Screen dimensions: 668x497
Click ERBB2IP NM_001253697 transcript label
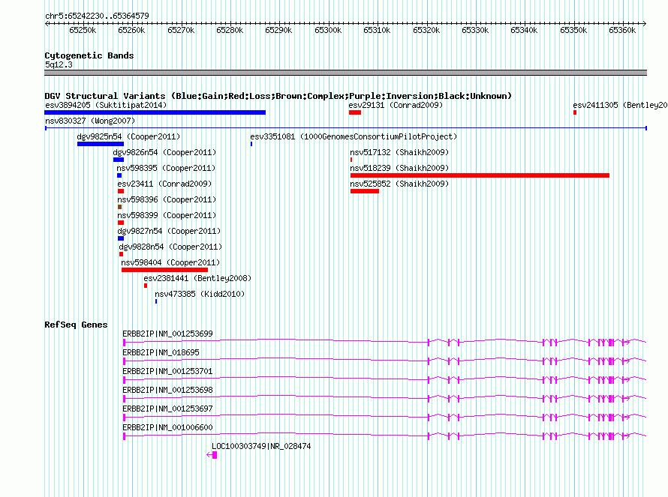coord(167,409)
